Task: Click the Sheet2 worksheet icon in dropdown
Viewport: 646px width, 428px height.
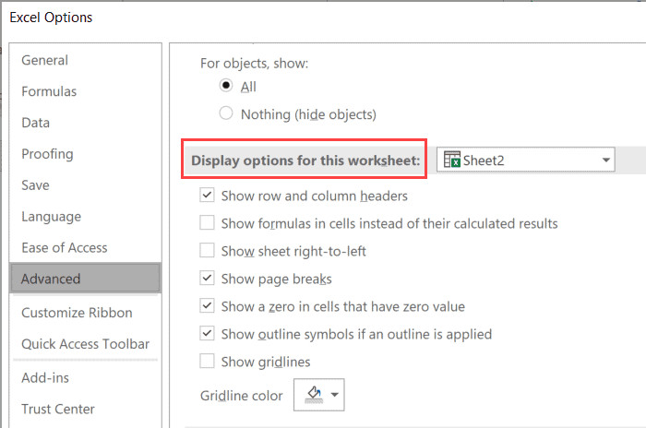Action: [x=452, y=160]
